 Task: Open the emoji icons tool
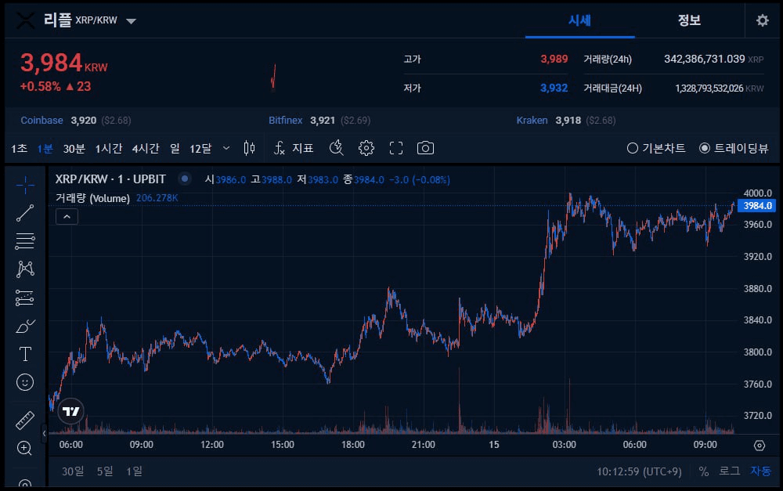(x=25, y=383)
